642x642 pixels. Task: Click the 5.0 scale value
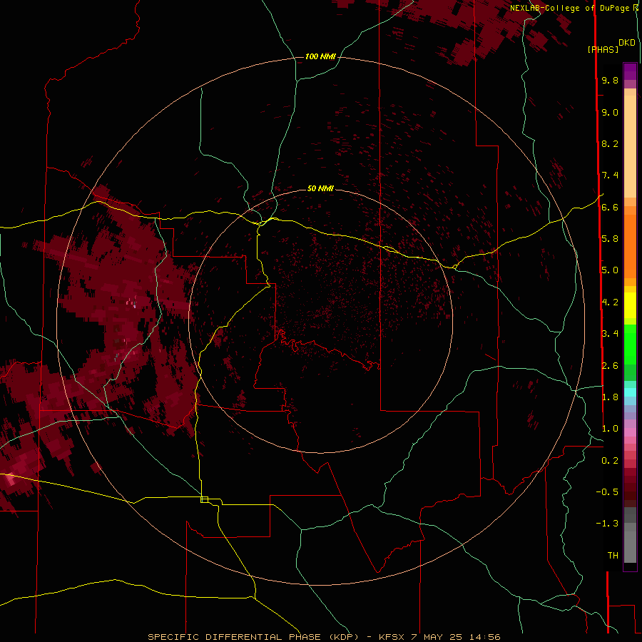click(x=610, y=270)
